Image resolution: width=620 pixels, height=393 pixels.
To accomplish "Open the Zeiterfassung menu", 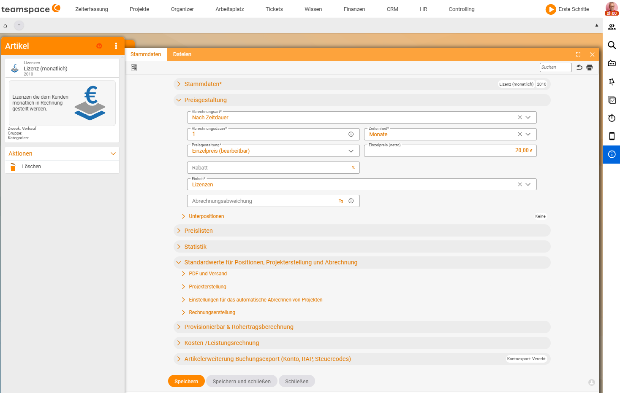I will 92,9.
